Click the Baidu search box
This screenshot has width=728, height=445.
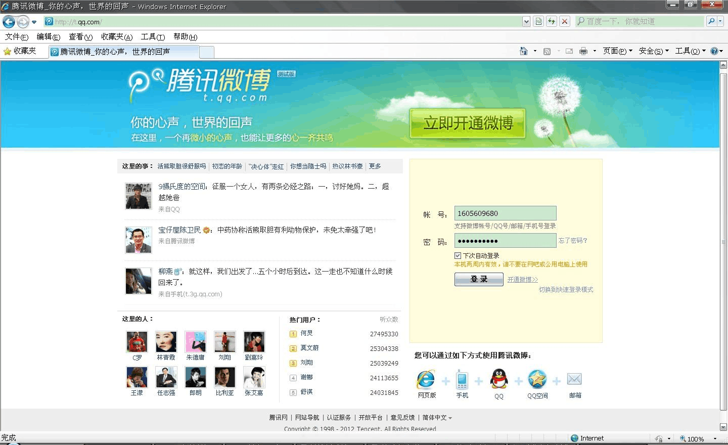pos(640,21)
